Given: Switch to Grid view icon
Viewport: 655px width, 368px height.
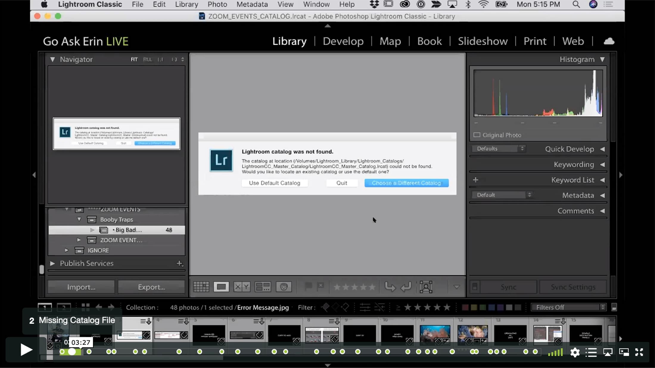Looking at the screenshot, I should click(201, 287).
